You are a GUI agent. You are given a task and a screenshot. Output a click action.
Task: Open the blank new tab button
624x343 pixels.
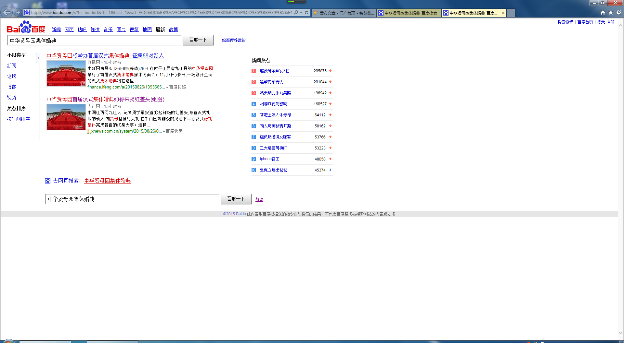[511, 13]
